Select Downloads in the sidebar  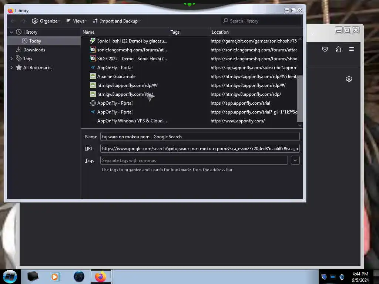click(x=34, y=50)
